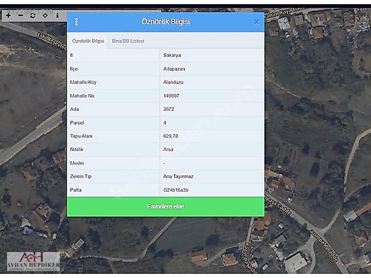Select the Tapu Alanı value 629,78
The image size is (371, 278).
(171, 136)
